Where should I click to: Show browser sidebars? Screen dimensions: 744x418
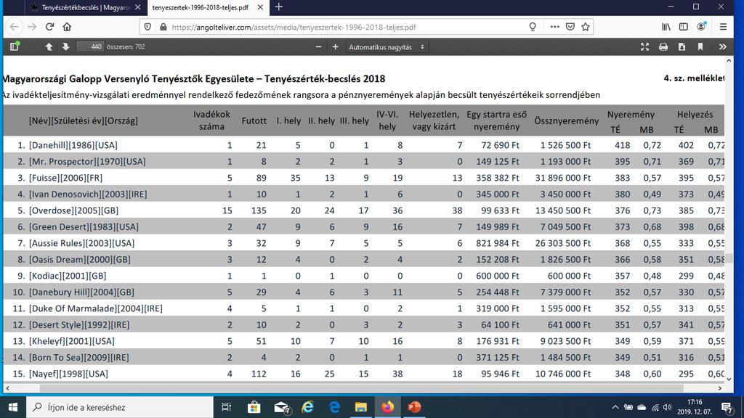pos(683,27)
